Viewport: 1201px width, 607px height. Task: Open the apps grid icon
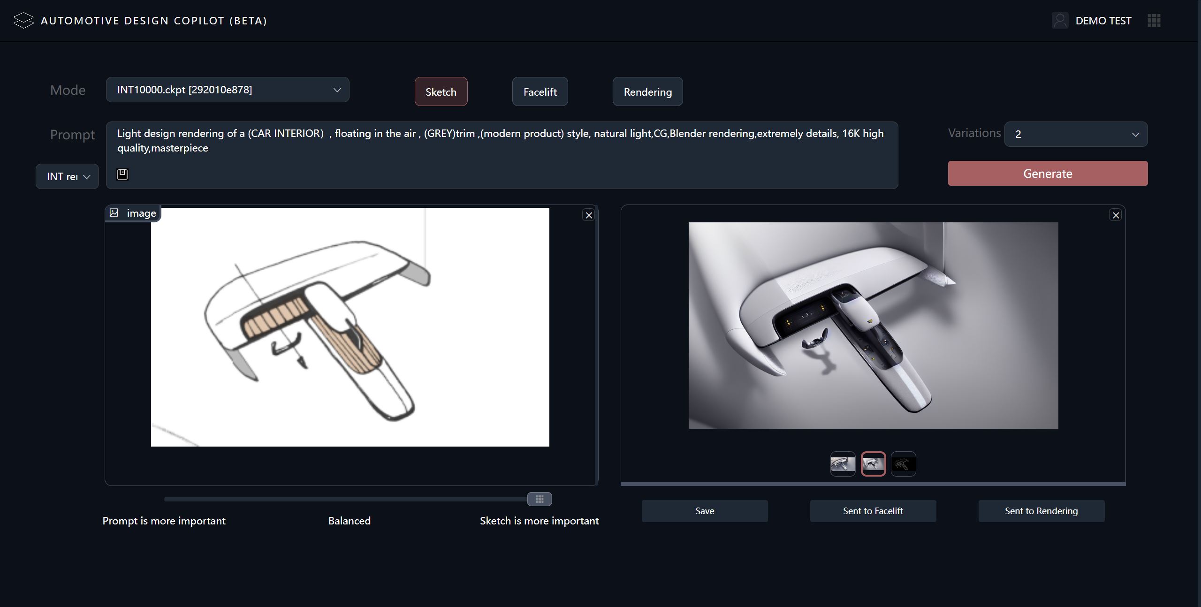(x=1154, y=21)
